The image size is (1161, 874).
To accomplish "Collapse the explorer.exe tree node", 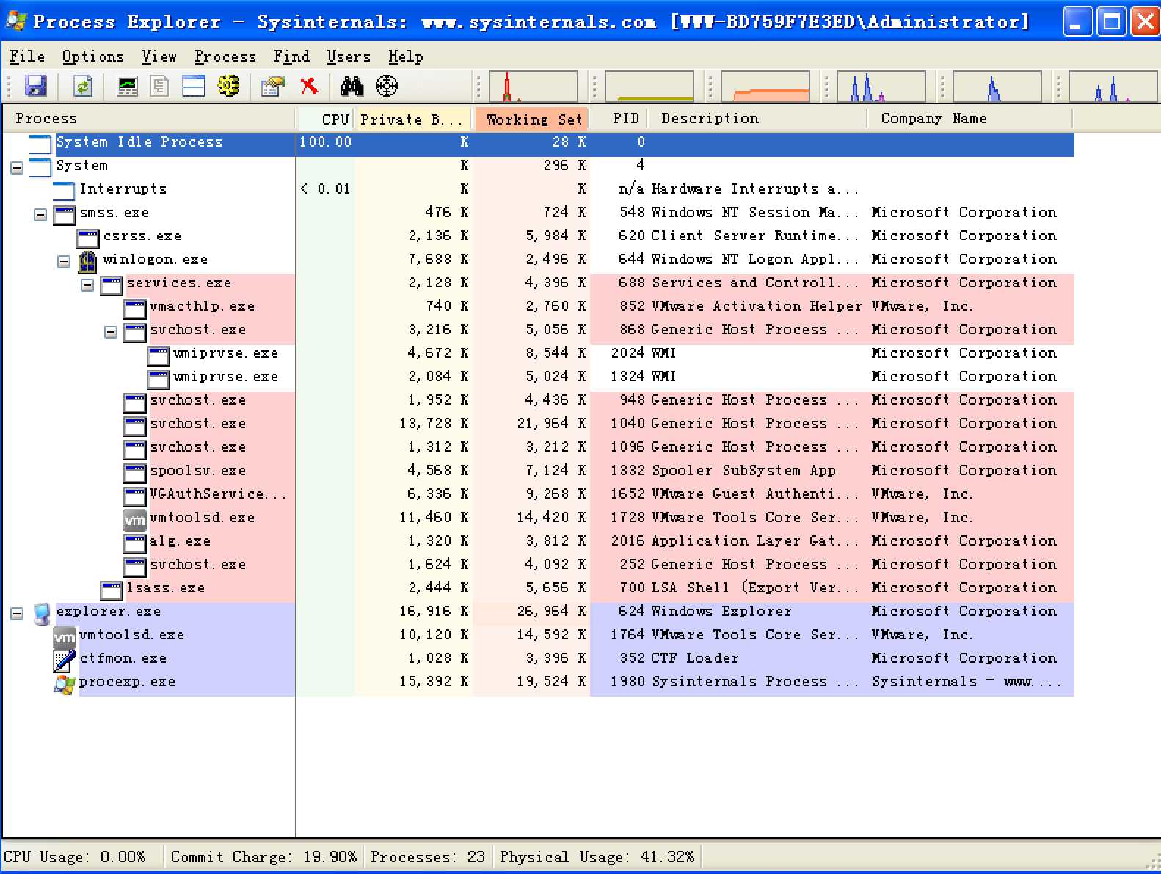I will click(x=17, y=614).
